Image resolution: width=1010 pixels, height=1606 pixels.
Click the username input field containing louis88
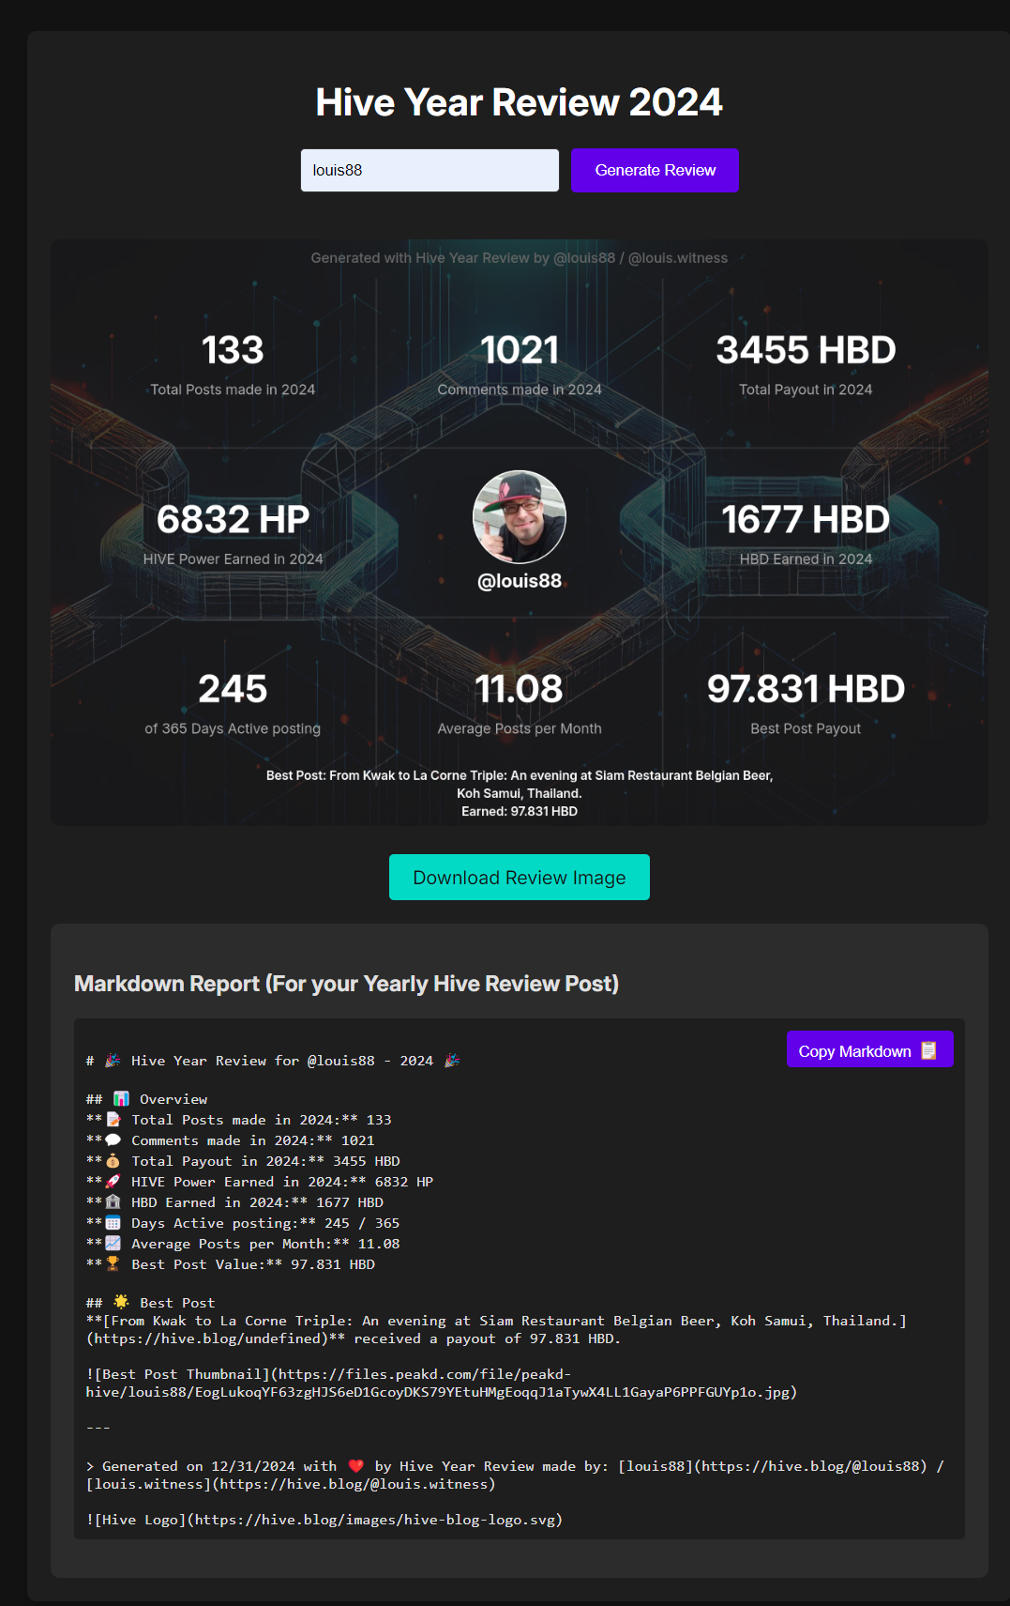coord(430,170)
